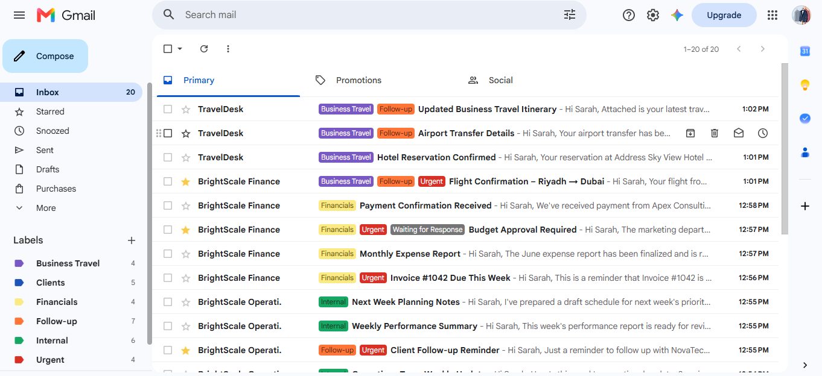Open the Inbox folder
Image resolution: width=822 pixels, height=376 pixels.
click(71, 92)
